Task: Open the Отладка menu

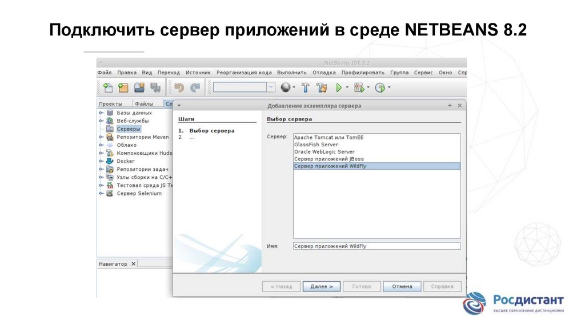Action: point(324,73)
